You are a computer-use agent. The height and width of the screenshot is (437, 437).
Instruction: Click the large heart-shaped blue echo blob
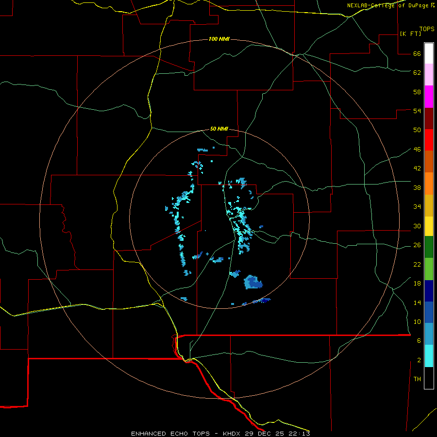point(253,282)
